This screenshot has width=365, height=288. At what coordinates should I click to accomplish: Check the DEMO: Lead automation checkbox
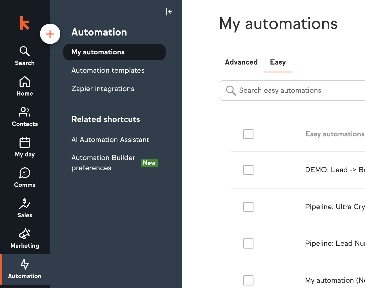[248, 170]
